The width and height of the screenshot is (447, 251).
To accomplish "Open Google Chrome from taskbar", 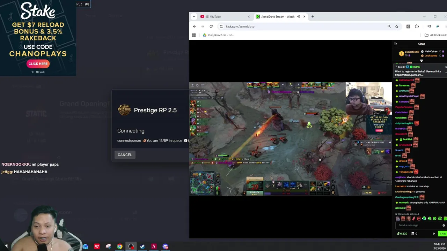I will point(119,246).
